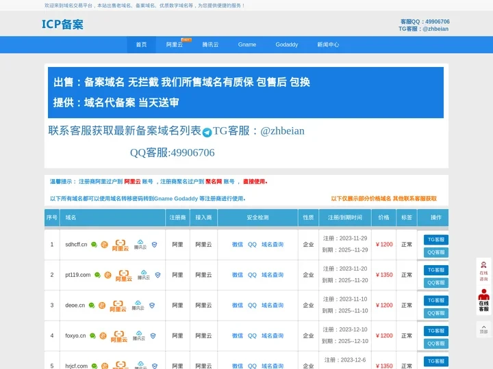The width and height of the screenshot is (493, 369).
Task: Click the ¥1350 price for pt119.com
Action: pos(384,275)
